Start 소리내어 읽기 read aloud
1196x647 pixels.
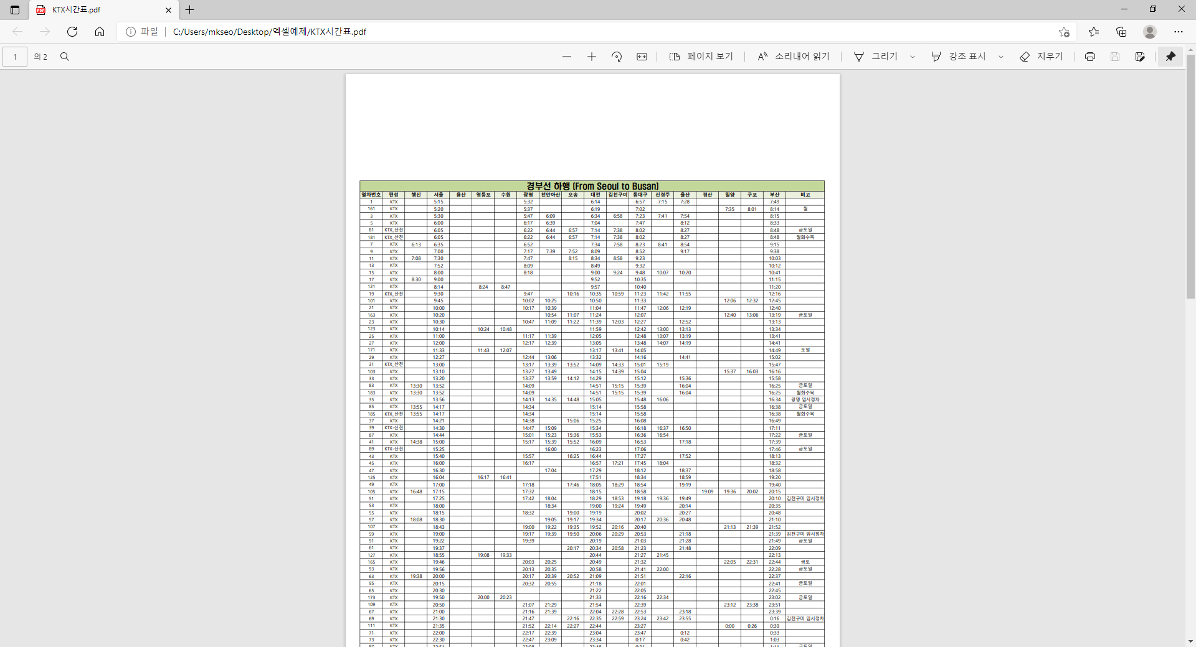coord(793,57)
